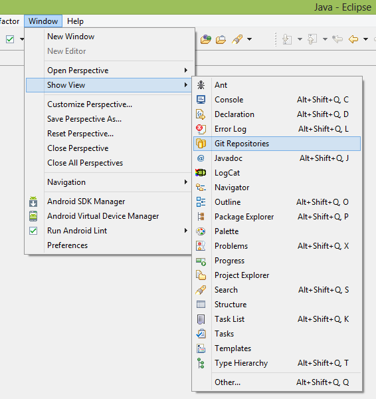Click the Progress view icon

pyautogui.click(x=201, y=261)
